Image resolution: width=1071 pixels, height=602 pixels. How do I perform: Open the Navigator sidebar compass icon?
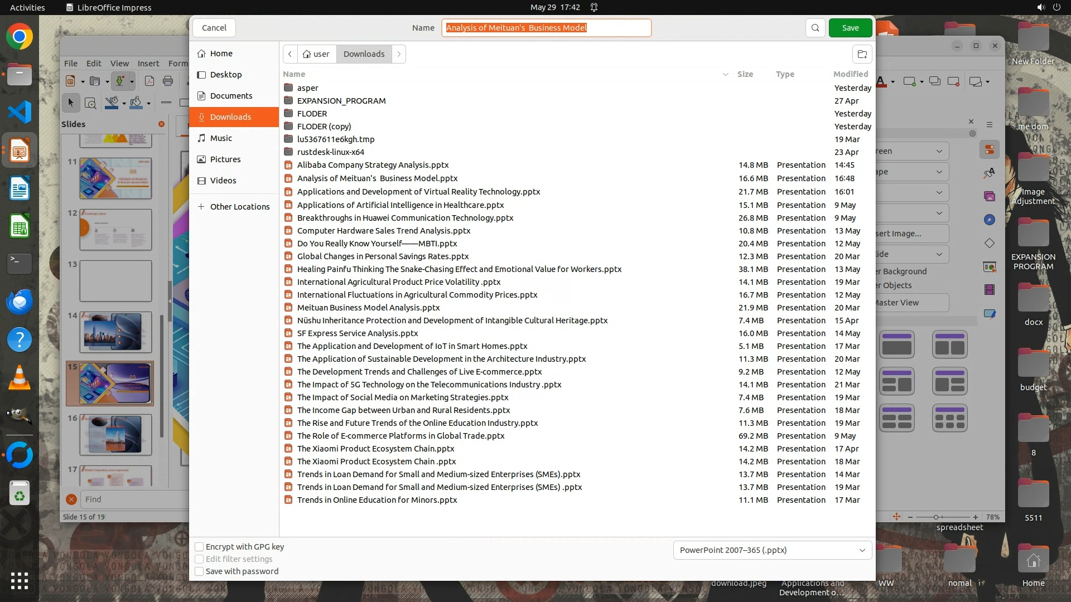[x=989, y=220]
